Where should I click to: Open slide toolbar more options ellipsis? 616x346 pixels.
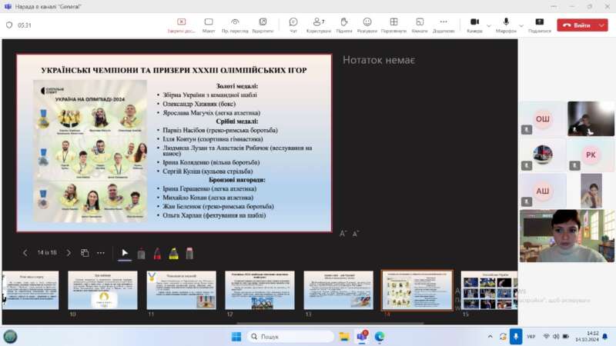(101, 253)
